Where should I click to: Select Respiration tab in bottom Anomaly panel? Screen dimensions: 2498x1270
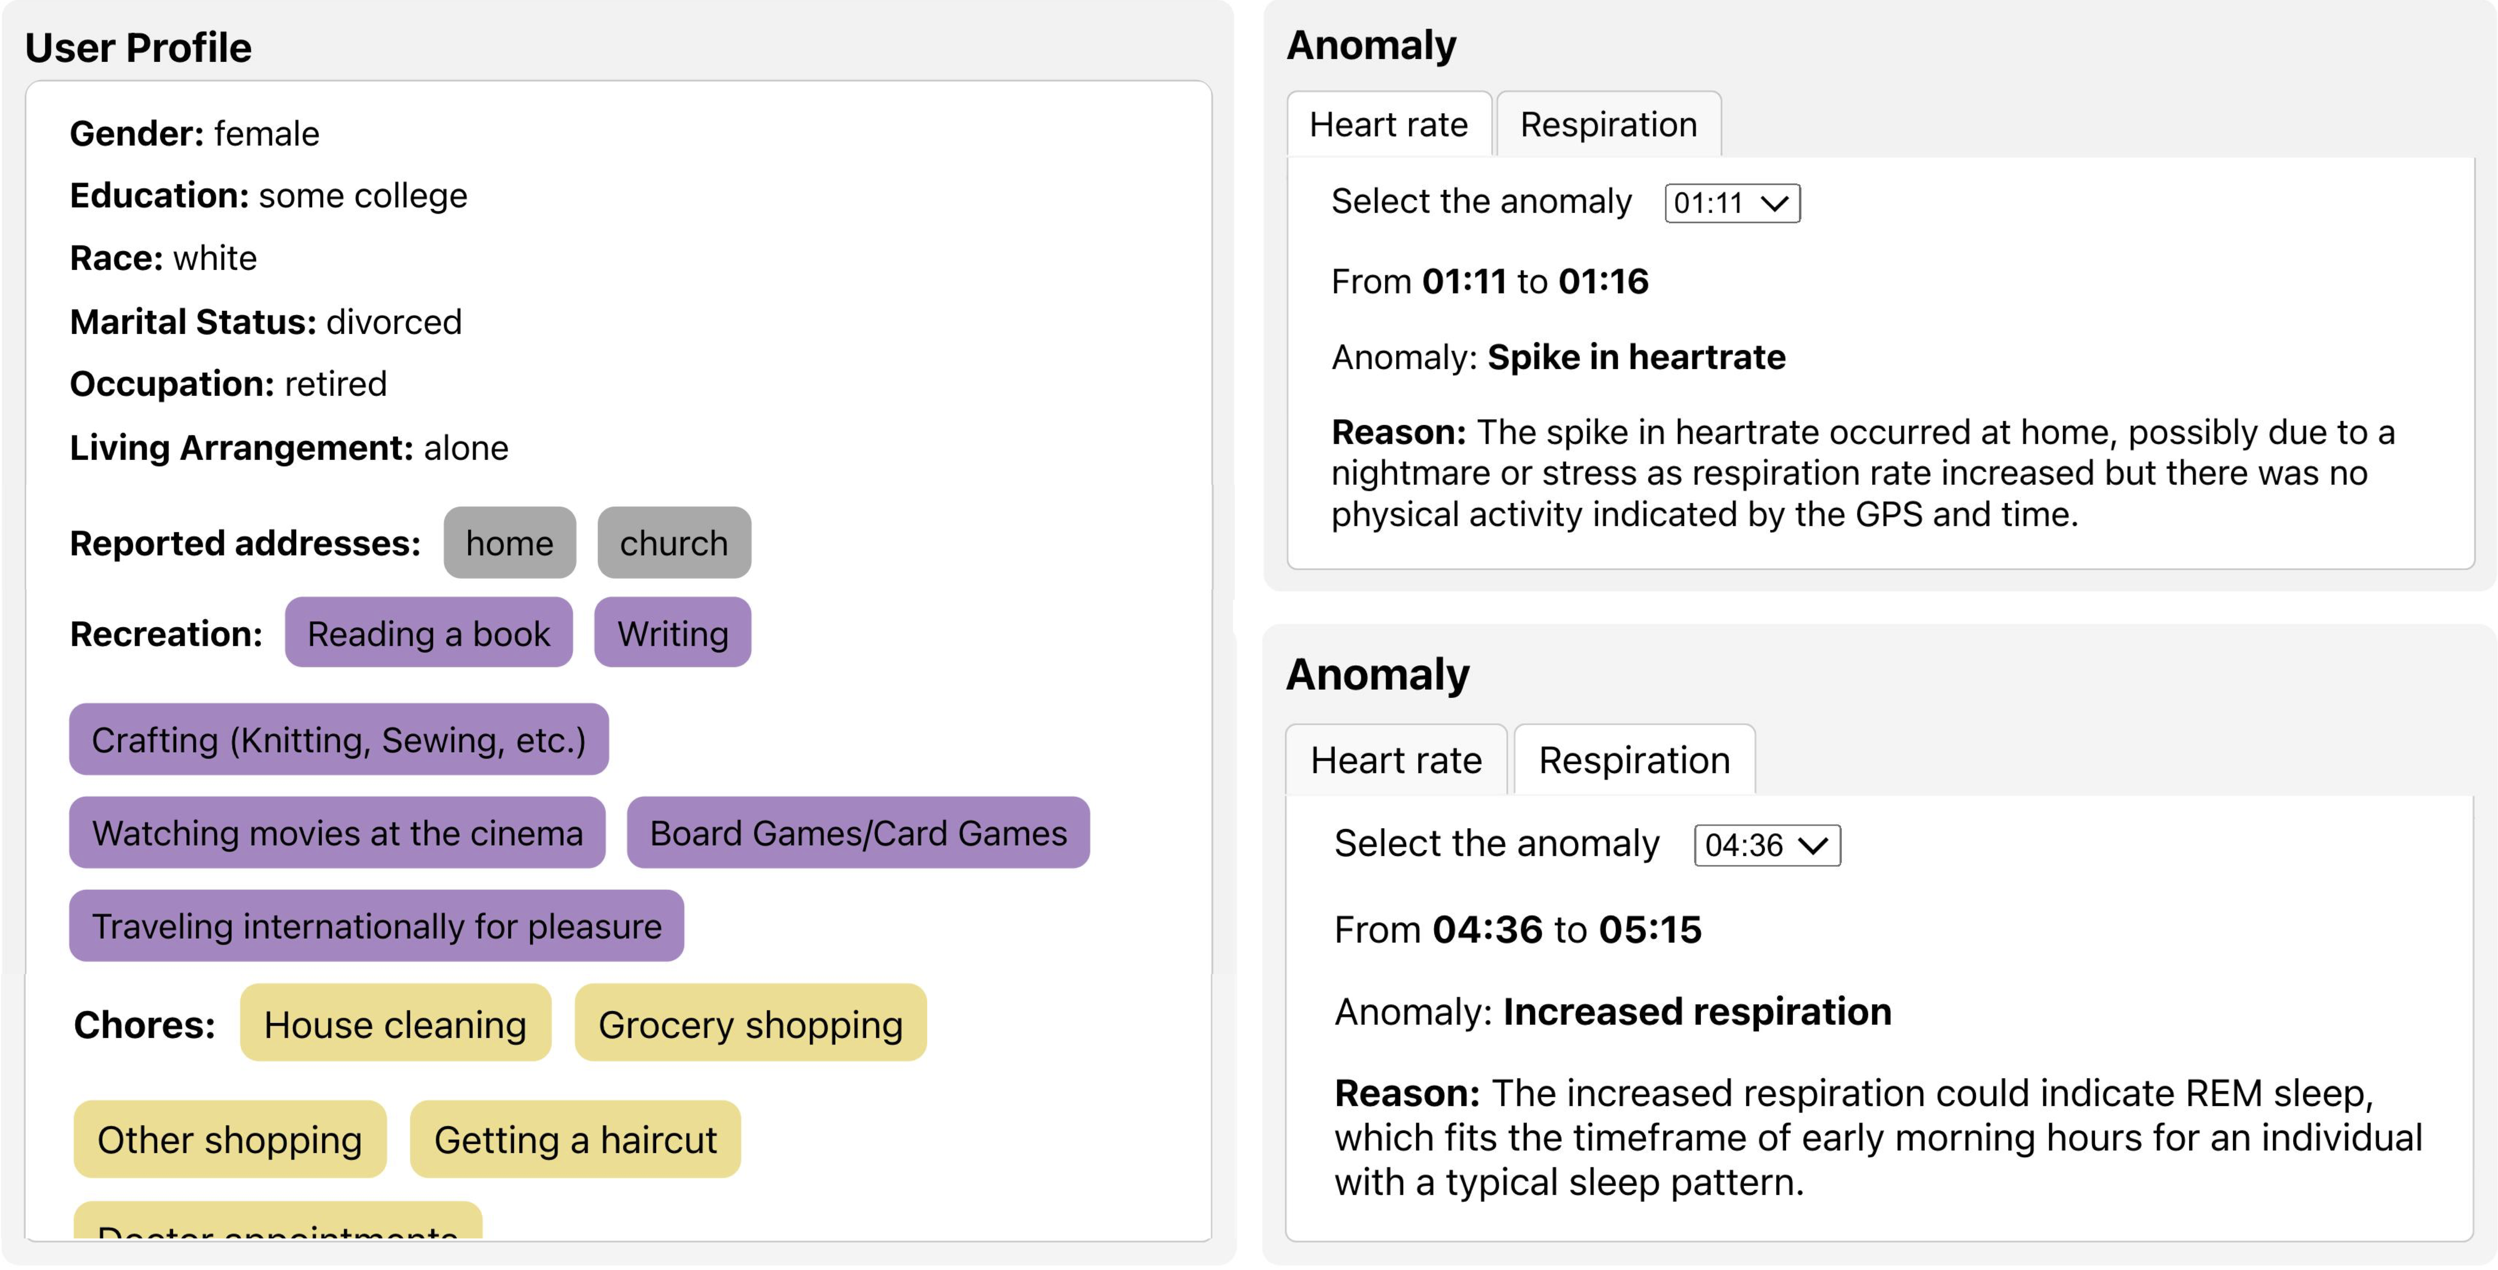(x=1634, y=761)
